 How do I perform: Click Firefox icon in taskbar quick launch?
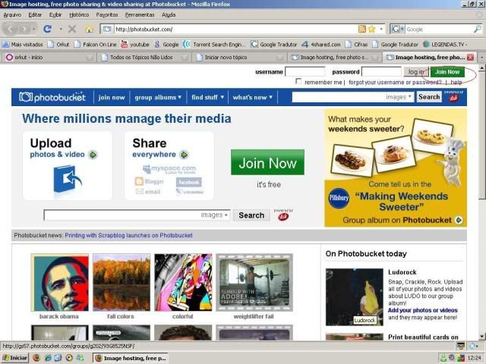tap(36, 358)
